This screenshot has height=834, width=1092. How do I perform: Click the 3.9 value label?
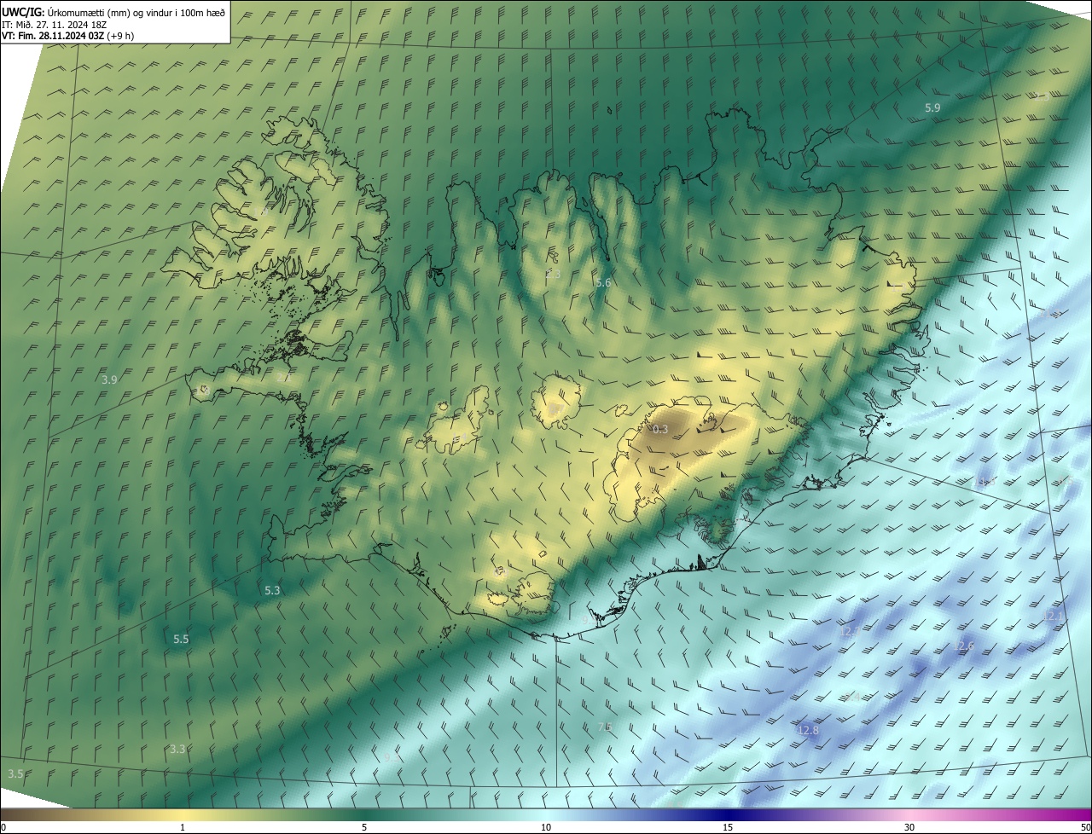(x=109, y=379)
